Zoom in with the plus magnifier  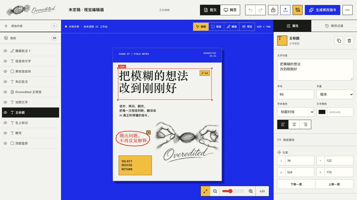pyautogui.click(x=251, y=191)
